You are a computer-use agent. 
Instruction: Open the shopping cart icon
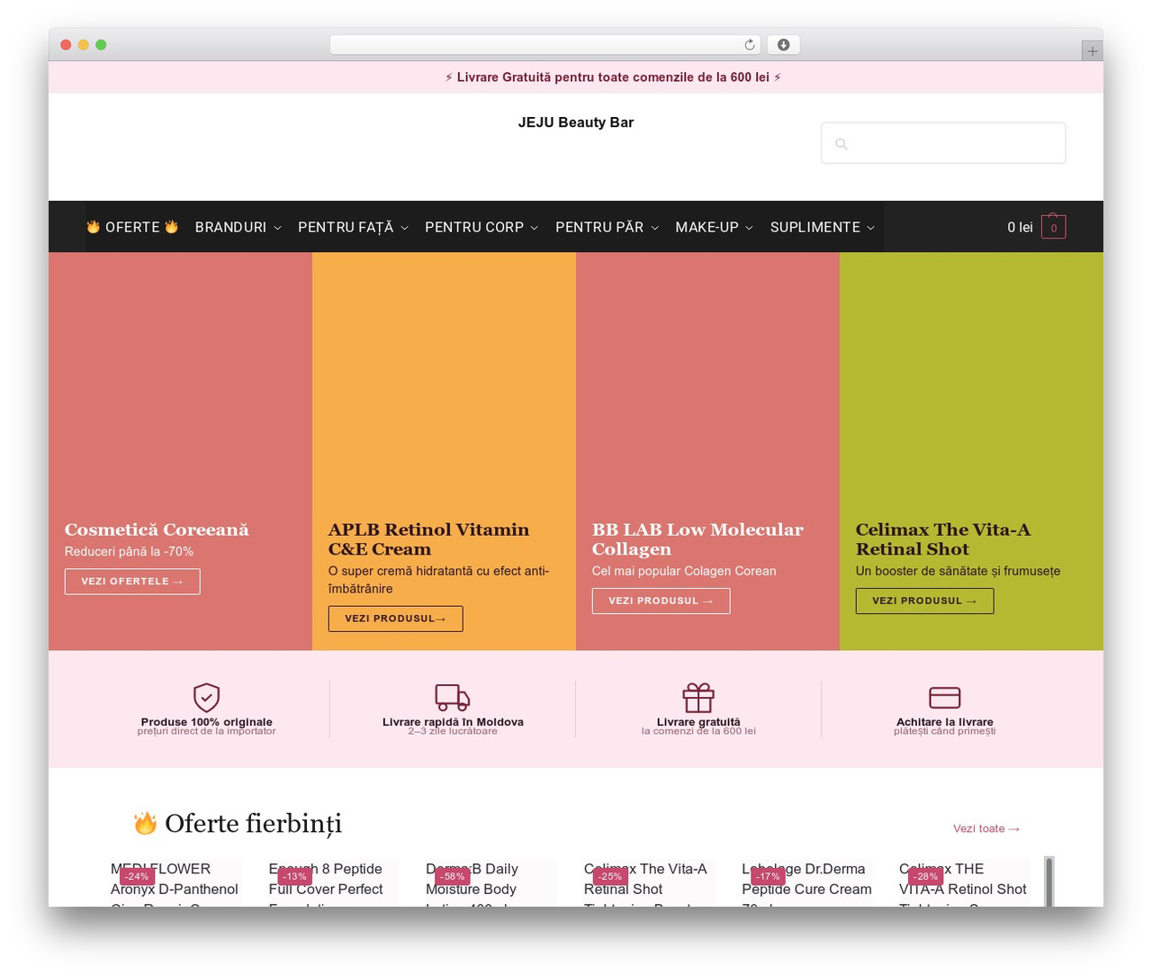tap(1053, 227)
